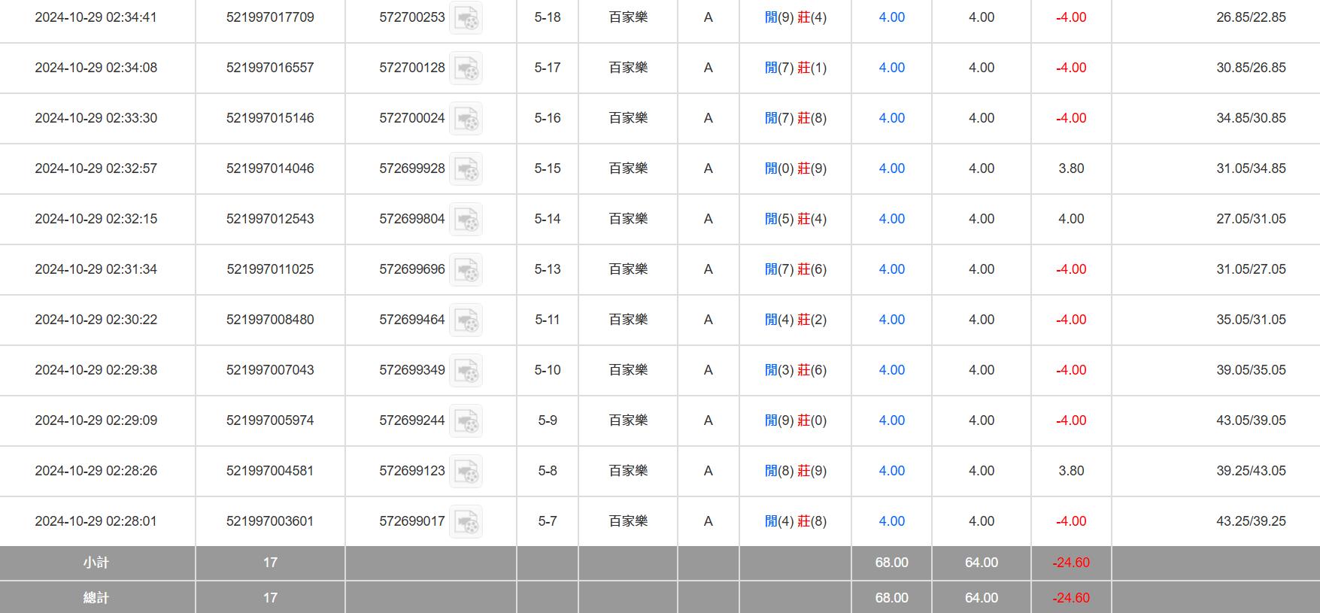View video replay for round 572699804
Viewport: 1320px width, 613px height.
coord(466,220)
